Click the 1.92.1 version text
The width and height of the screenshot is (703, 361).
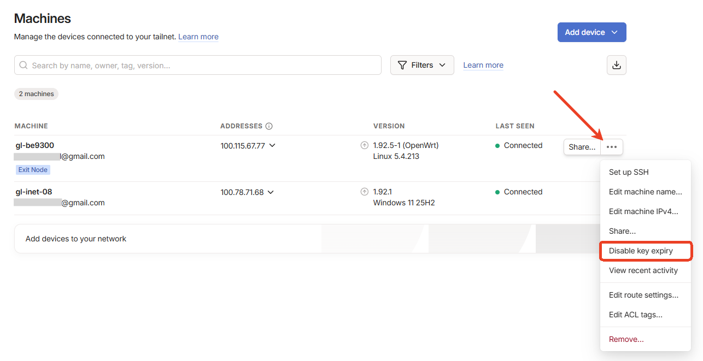tap(383, 192)
